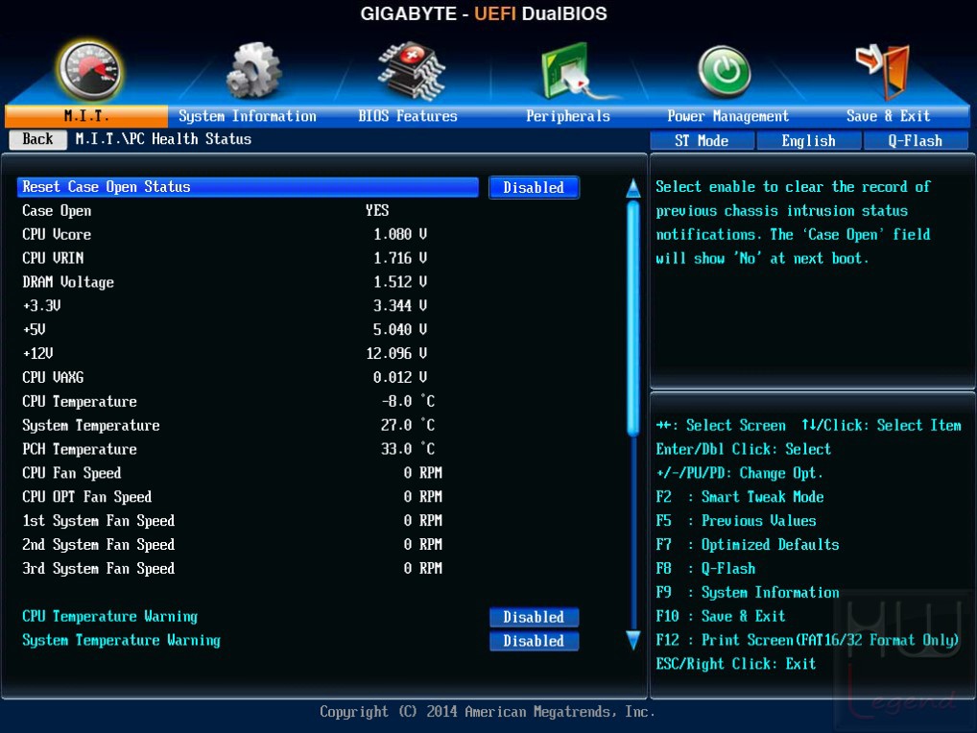
Task: Select the CPU Temperature Warning label
Action: tap(109, 617)
